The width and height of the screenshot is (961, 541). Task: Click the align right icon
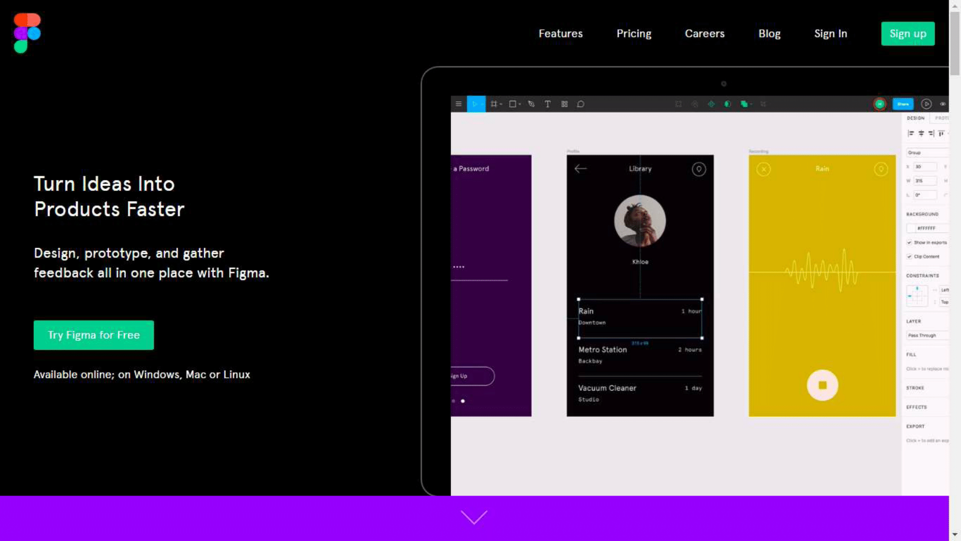[x=931, y=133]
